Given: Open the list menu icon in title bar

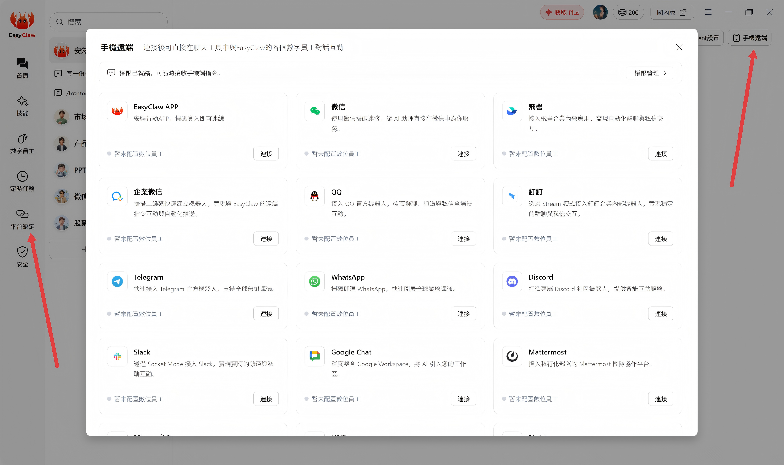Looking at the screenshot, I should 708,12.
